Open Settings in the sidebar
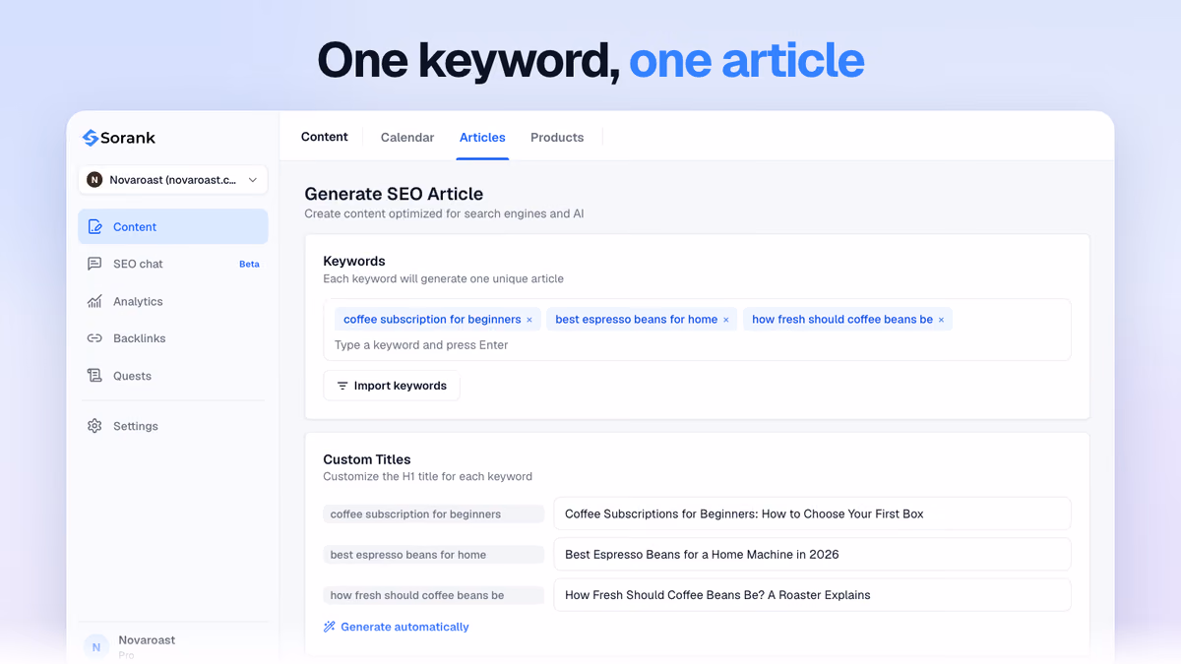1181x664 pixels. coord(173,426)
